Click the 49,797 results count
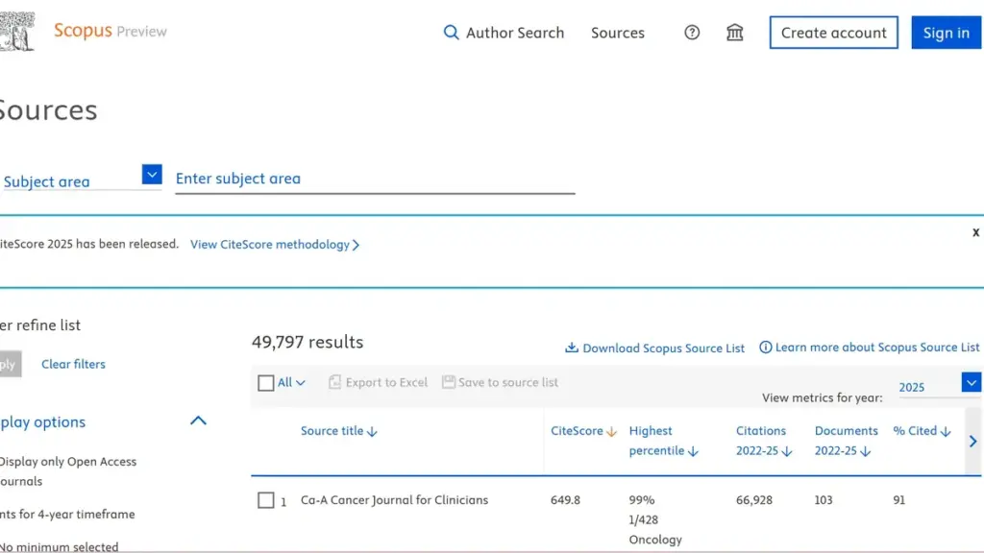 coord(307,343)
